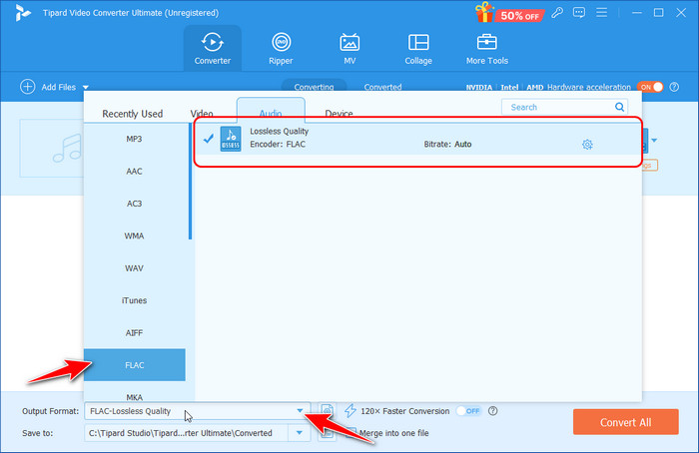
Task: Switch to Audio format tab
Action: (x=271, y=112)
